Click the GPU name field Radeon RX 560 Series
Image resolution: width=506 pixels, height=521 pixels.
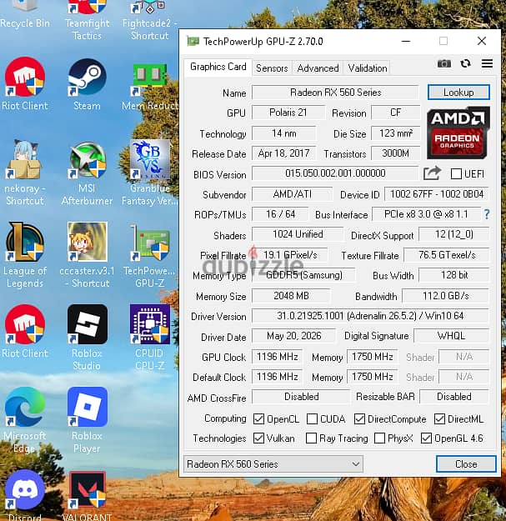(x=336, y=93)
